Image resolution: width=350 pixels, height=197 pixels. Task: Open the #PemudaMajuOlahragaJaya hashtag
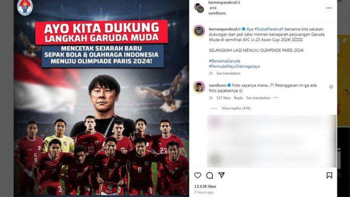tap(234, 66)
